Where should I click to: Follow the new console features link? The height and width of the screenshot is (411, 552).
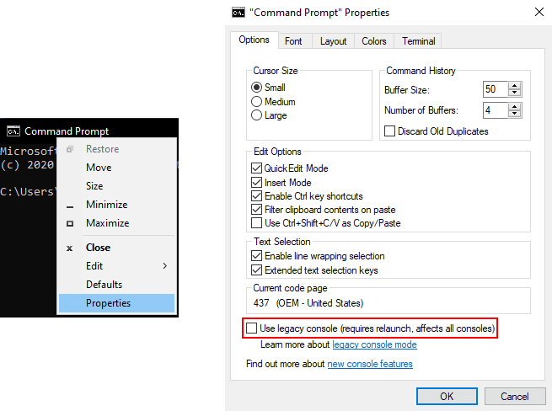pos(370,364)
